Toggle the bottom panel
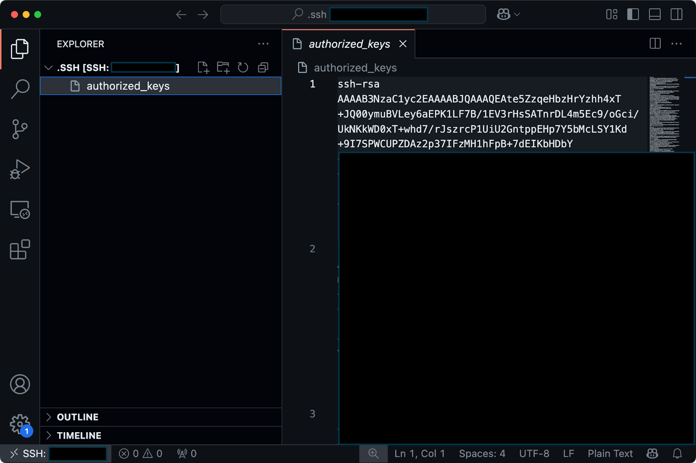 click(655, 14)
